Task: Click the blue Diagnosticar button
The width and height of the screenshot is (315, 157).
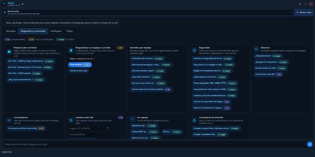Action: (x=80, y=65)
